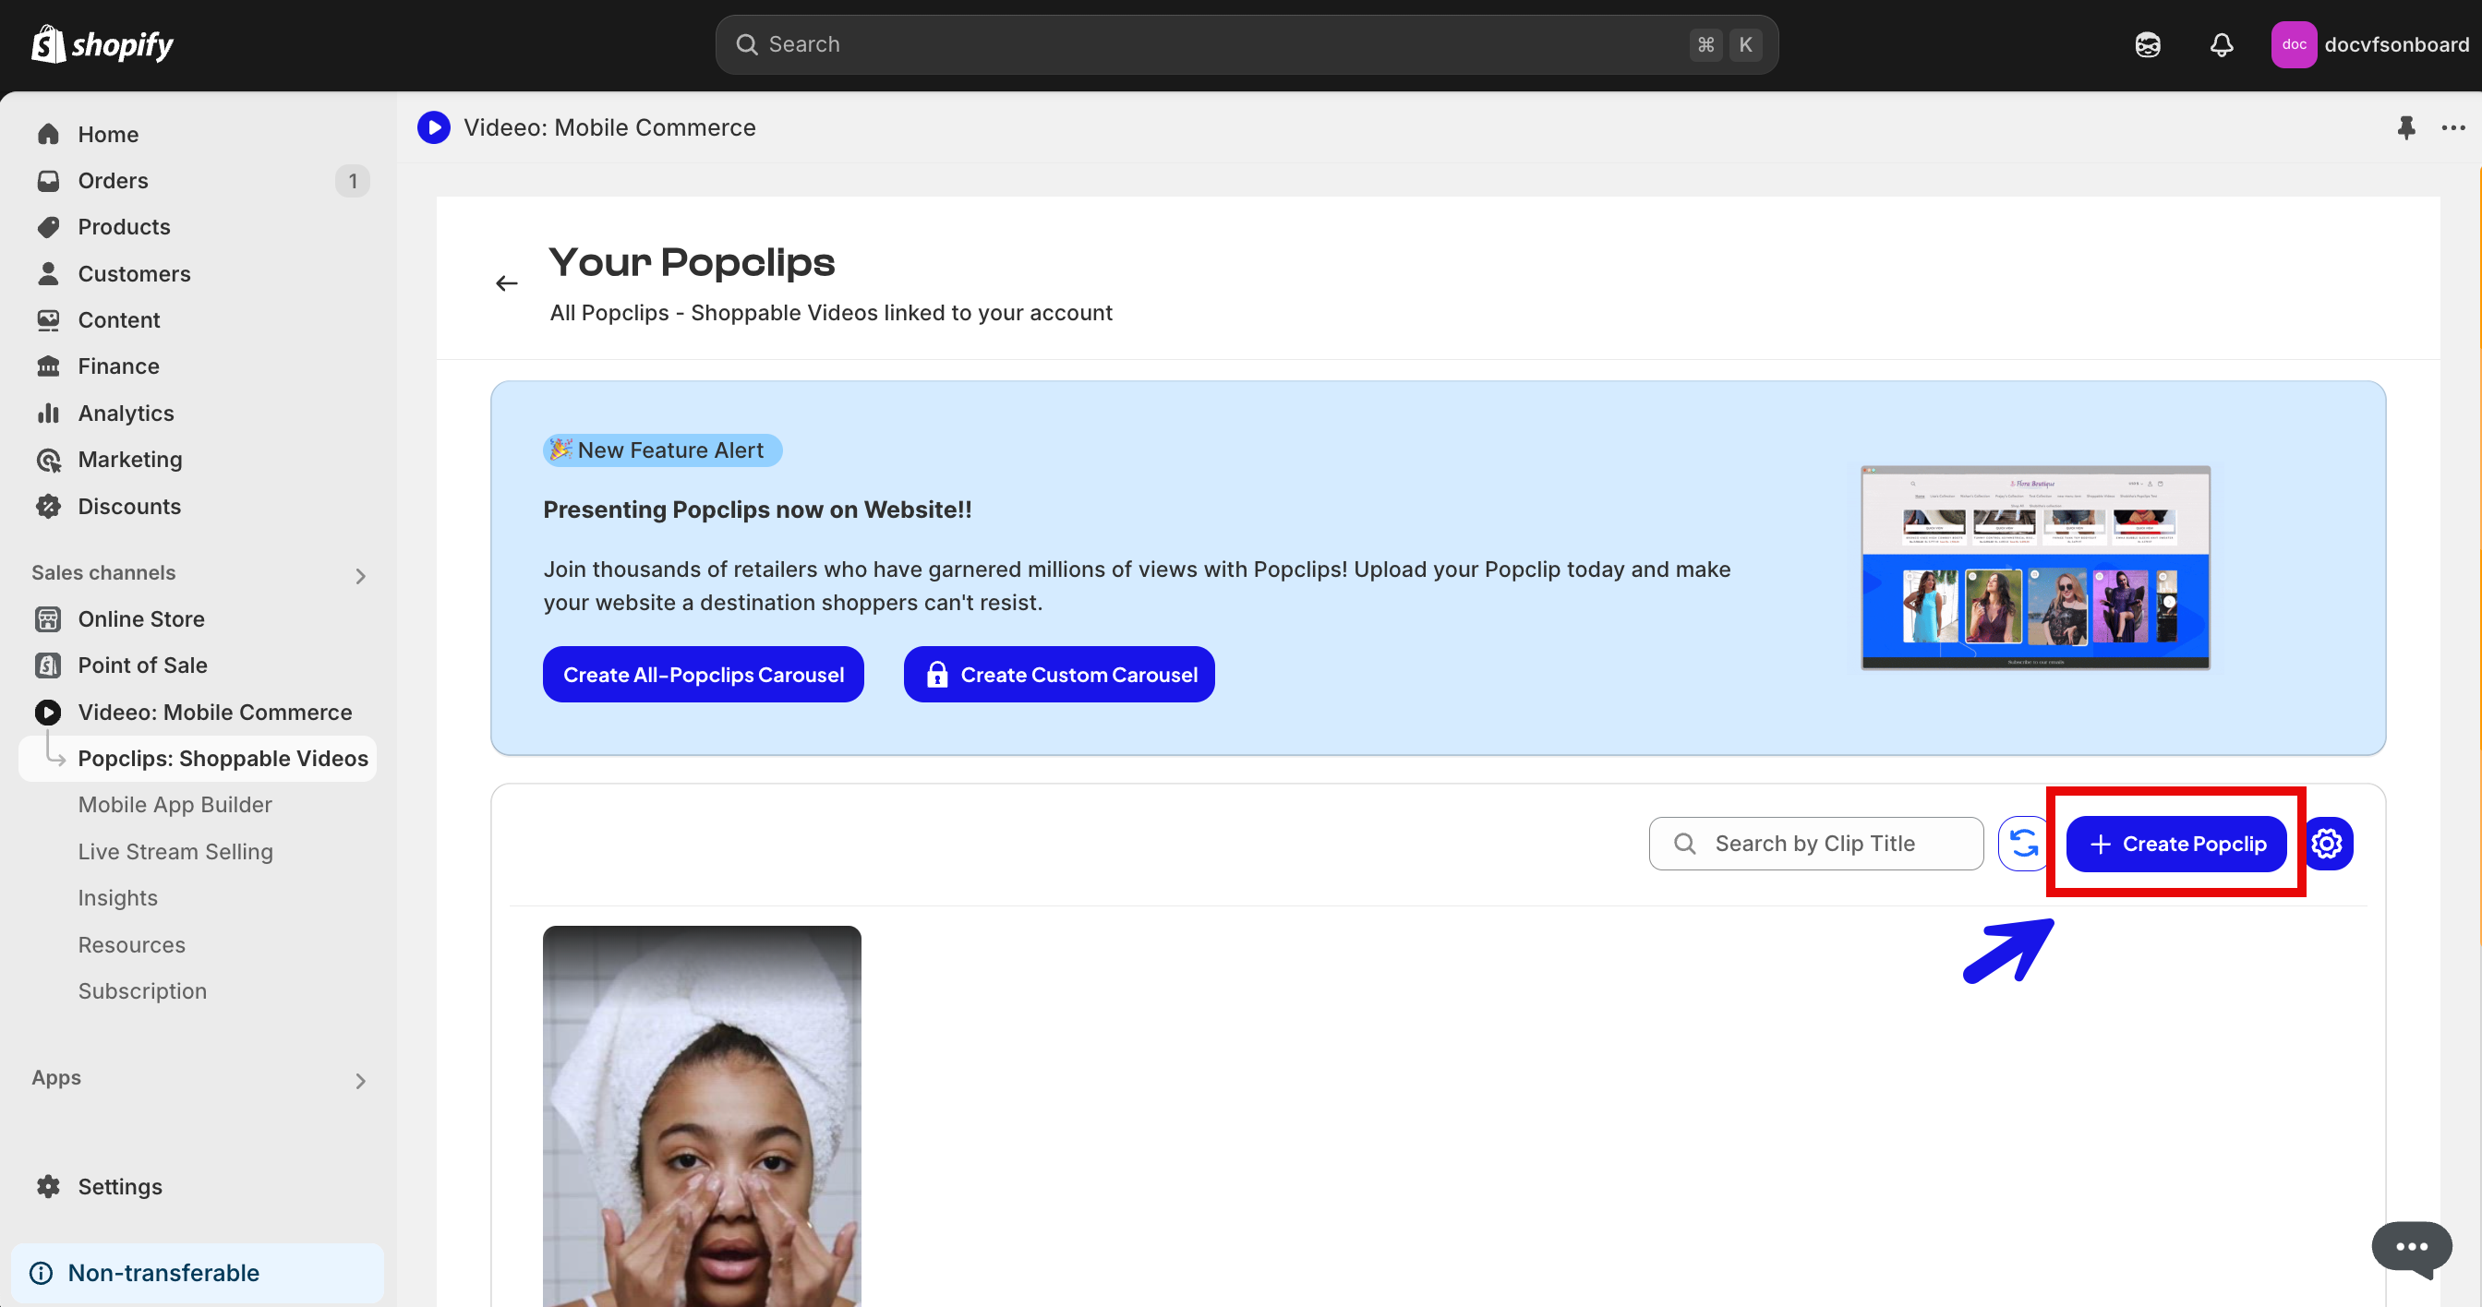Click the Search by Clip Title field
Image resolution: width=2482 pixels, height=1307 pixels.
(x=1816, y=844)
